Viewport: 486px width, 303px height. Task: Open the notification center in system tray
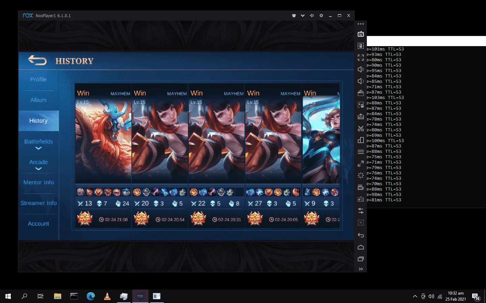pos(476,297)
